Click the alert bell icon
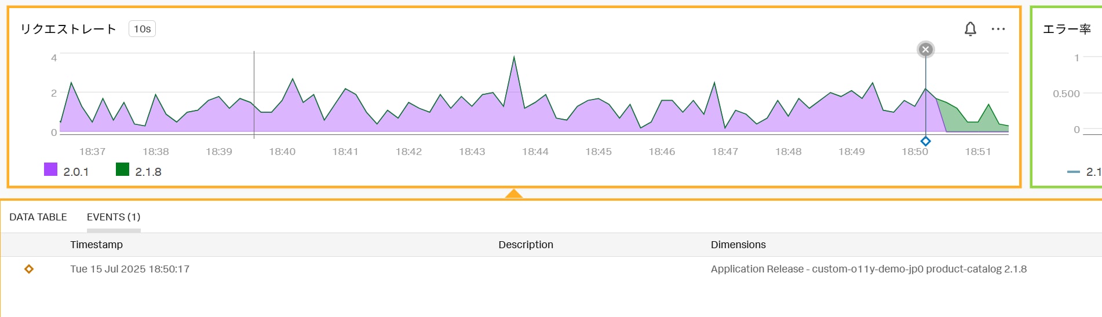 click(x=970, y=29)
